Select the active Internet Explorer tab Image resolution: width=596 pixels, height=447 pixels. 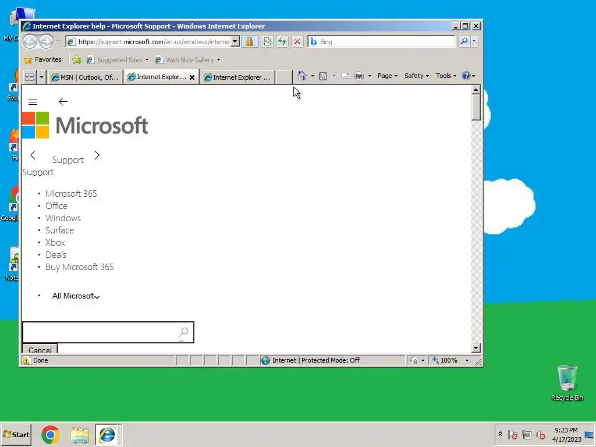[x=157, y=77]
